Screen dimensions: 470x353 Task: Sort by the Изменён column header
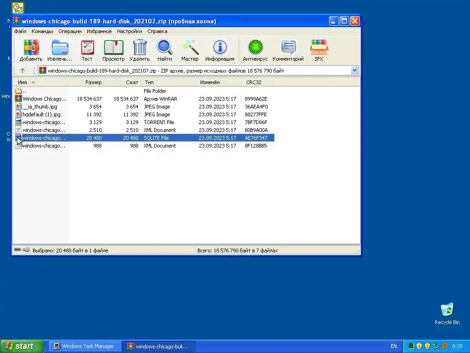pyautogui.click(x=218, y=82)
